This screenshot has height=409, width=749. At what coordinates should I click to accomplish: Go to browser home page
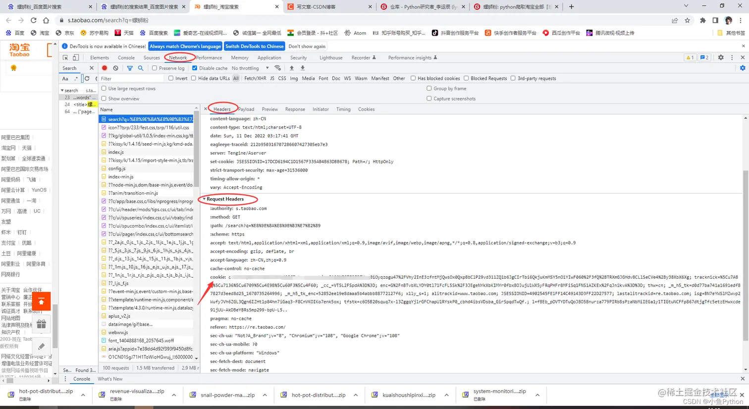point(46,20)
